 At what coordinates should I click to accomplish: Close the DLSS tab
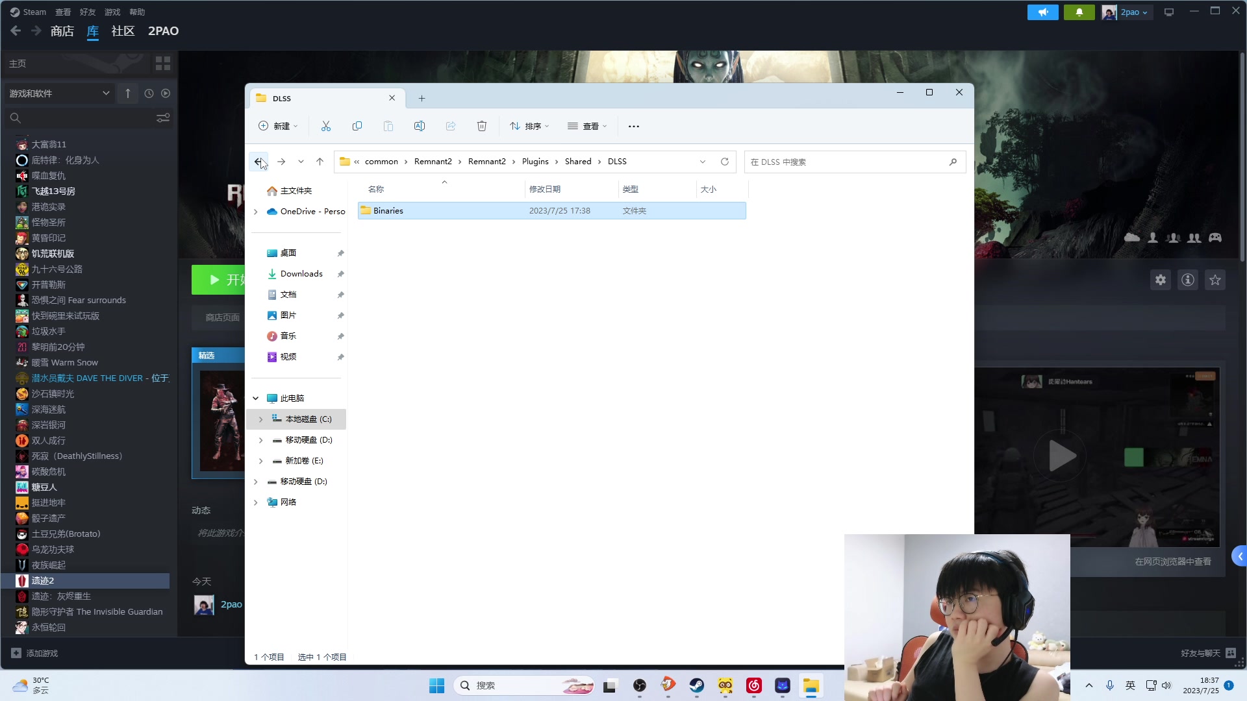[392, 98]
